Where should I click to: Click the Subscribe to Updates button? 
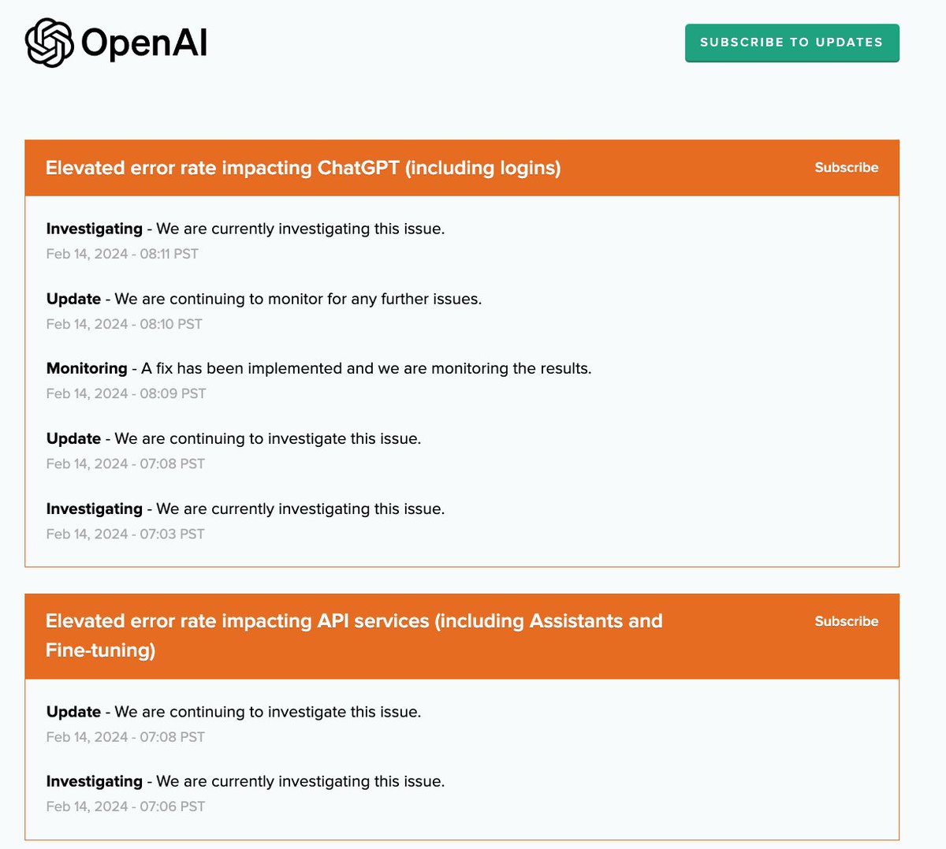pyautogui.click(x=791, y=43)
